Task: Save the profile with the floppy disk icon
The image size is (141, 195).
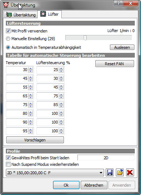Action: pos(110,172)
